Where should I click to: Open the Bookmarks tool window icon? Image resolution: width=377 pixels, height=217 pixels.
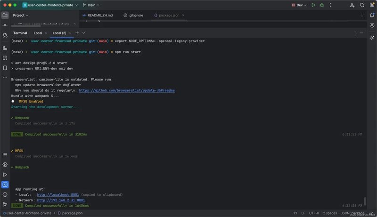5,68
